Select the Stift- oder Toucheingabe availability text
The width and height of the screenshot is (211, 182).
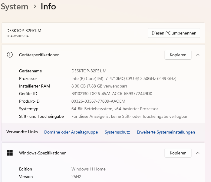tap(130, 116)
